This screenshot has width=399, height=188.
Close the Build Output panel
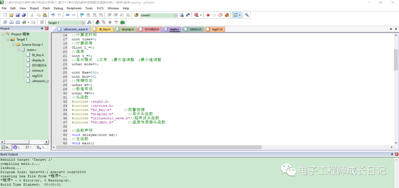pyautogui.click(x=396, y=154)
